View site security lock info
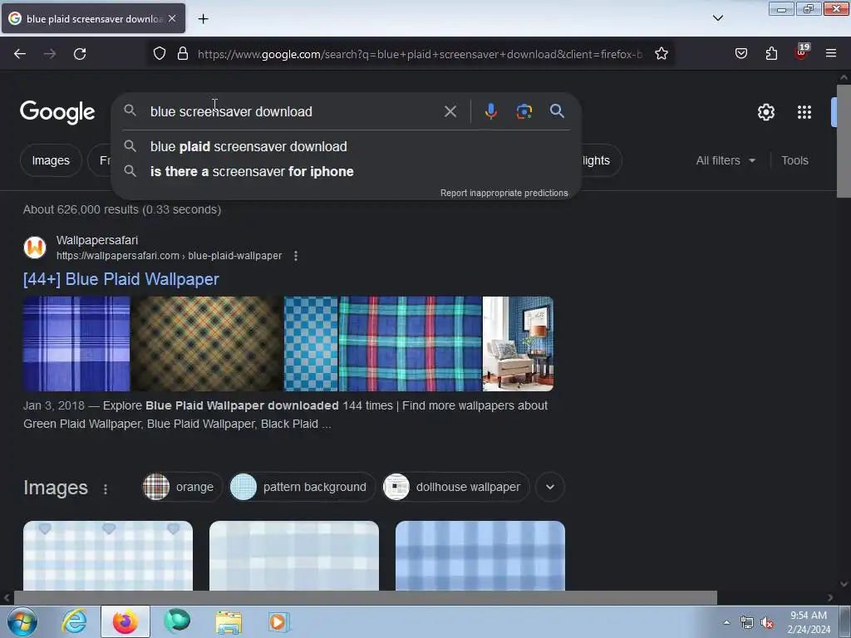 (183, 54)
